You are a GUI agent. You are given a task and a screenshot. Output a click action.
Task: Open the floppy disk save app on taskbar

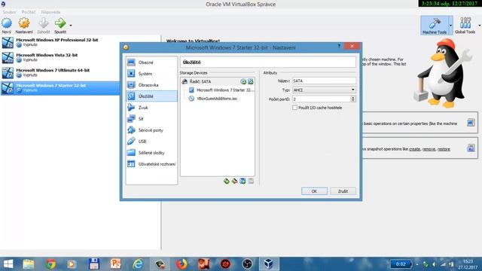pos(93,264)
